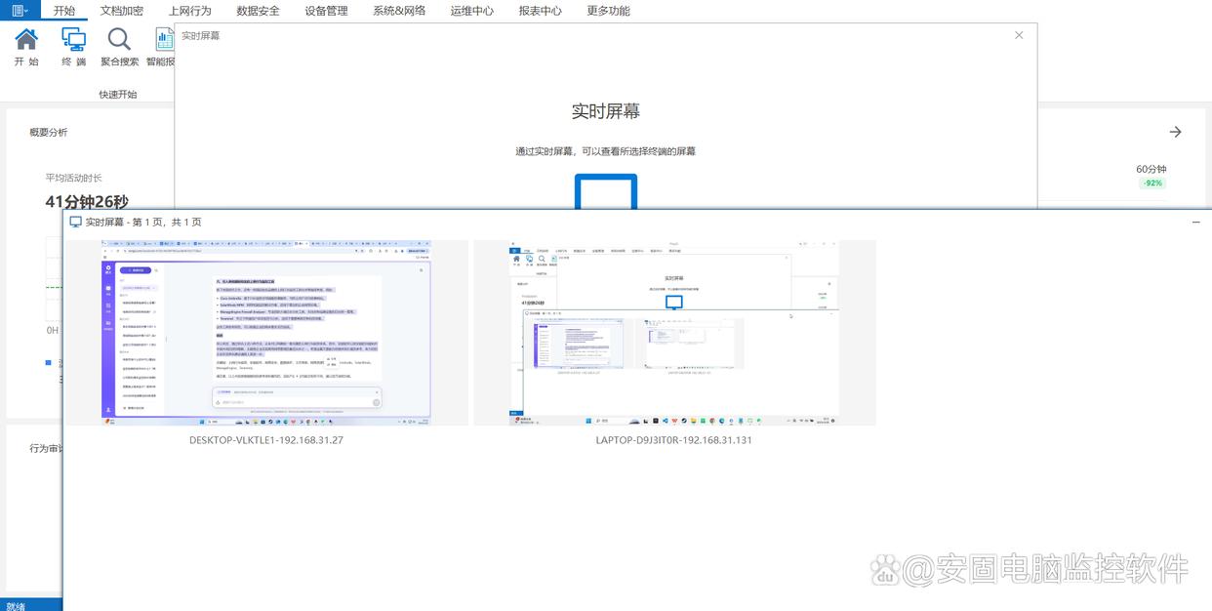
Task: Open LAPTOP-D9J3IT0R screen thumbnail
Action: click(674, 333)
